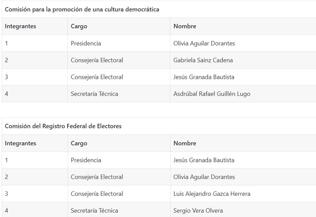Click 'Secretaría Técnica' in the first table
Image resolution: width=316 pixels, height=217 pixels.
pyautogui.click(x=94, y=94)
